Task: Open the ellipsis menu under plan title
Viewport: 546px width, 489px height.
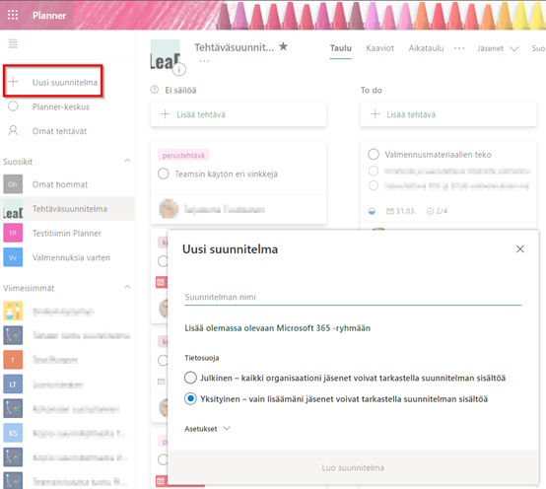Action: click(204, 61)
